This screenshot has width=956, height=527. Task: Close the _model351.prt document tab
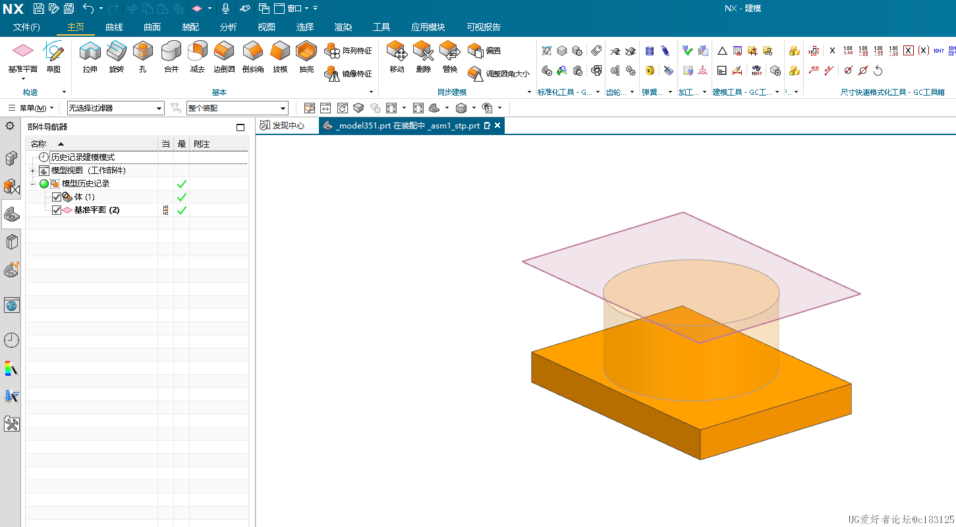497,125
